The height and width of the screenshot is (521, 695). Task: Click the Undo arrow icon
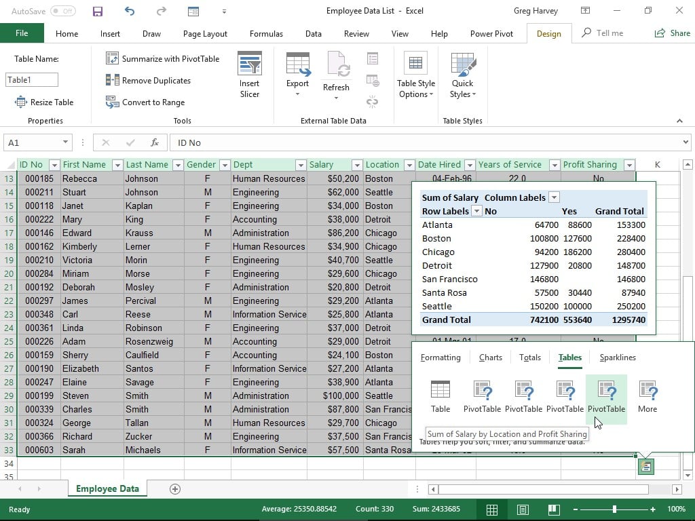click(x=130, y=12)
